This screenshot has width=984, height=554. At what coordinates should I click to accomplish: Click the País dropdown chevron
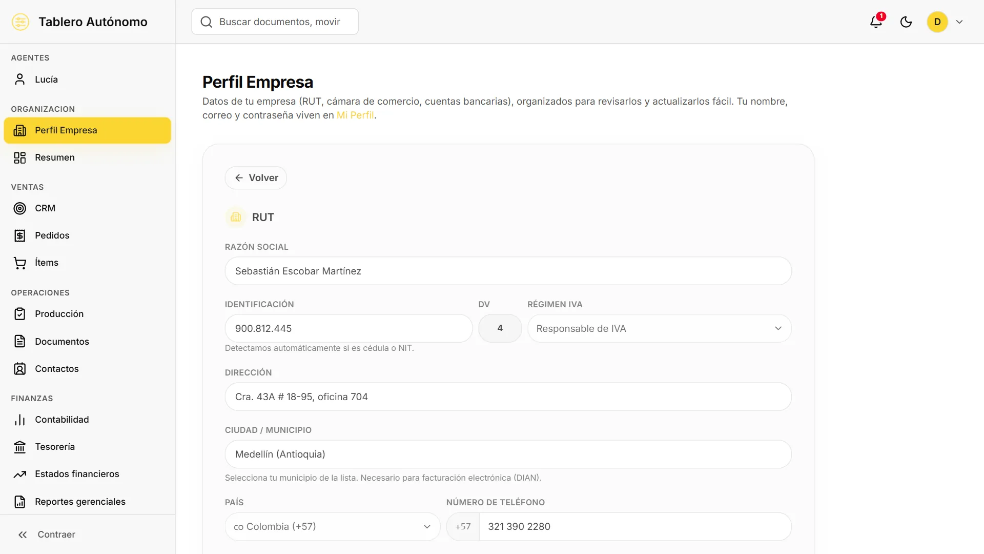pos(427,526)
